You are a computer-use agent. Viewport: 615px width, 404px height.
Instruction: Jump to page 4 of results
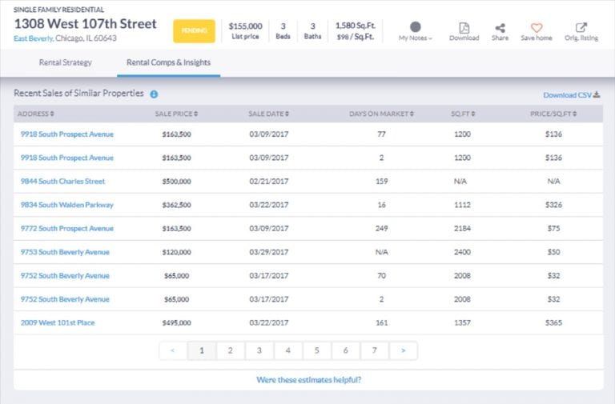click(288, 350)
